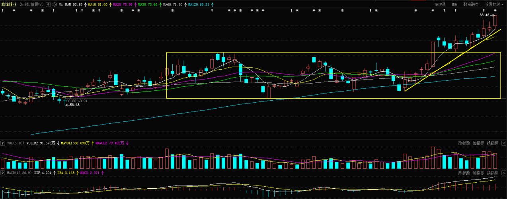The width and height of the screenshot is (507, 199).
Task: Click the DIF:4.204 value
Action: tap(43, 173)
